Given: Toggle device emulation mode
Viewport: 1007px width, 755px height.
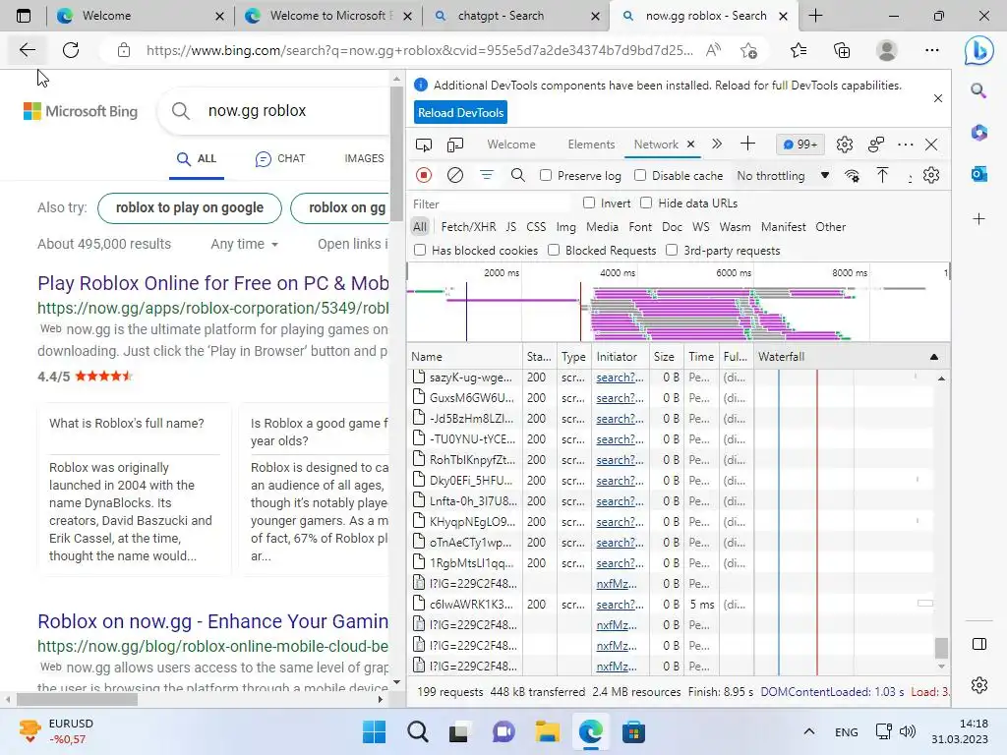Looking at the screenshot, I should 454,145.
